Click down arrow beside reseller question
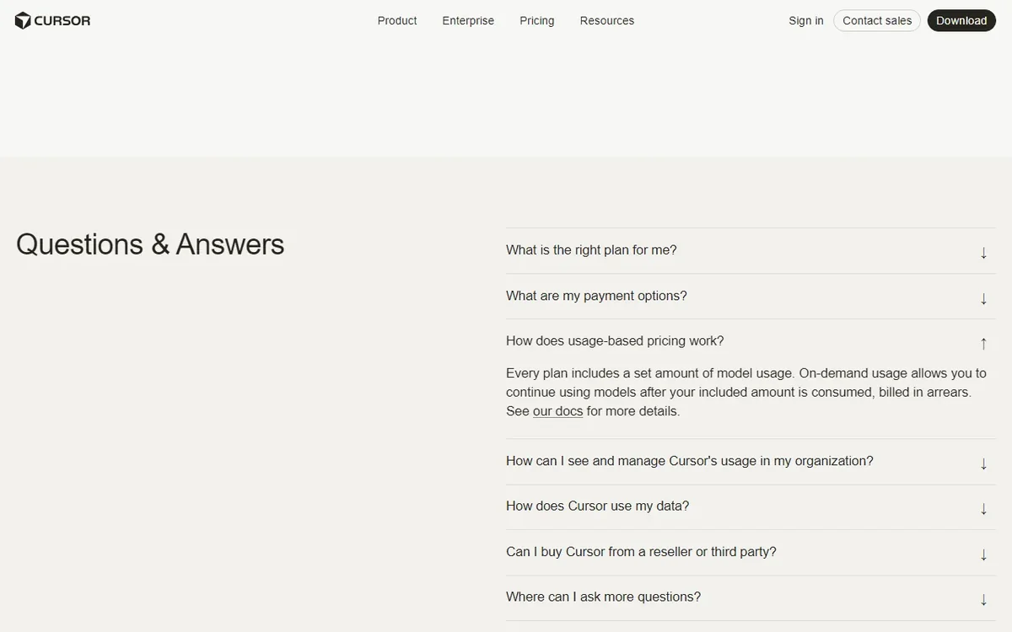Viewport: 1012px width, 632px height. click(x=983, y=554)
